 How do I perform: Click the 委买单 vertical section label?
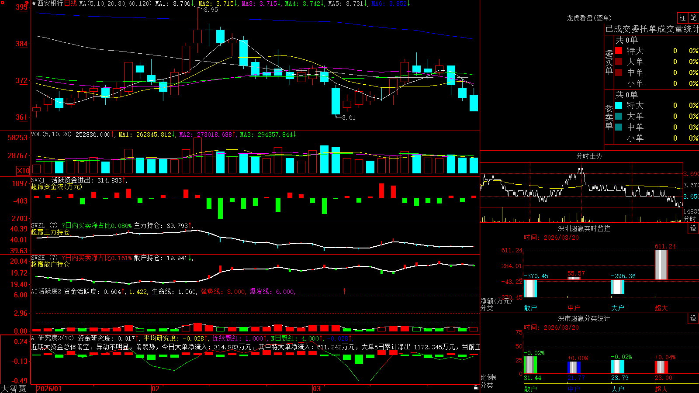point(609,62)
